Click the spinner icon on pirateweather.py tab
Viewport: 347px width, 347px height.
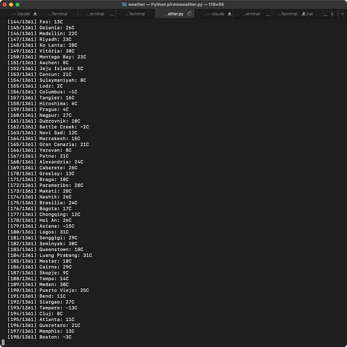click(190, 14)
